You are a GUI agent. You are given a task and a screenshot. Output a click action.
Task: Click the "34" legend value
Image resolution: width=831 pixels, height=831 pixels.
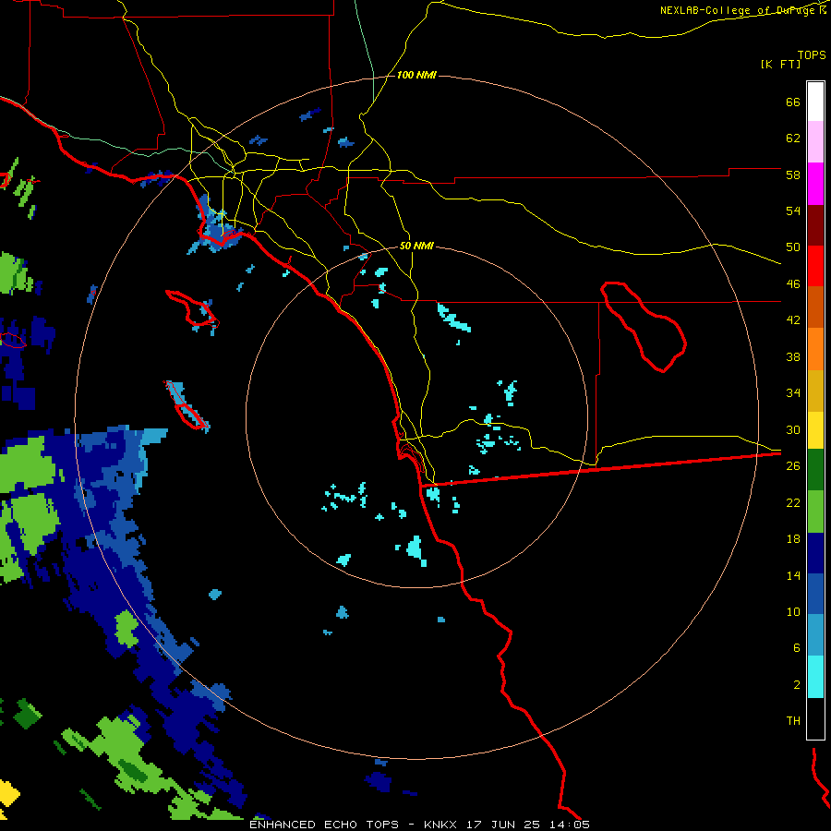[x=793, y=393]
